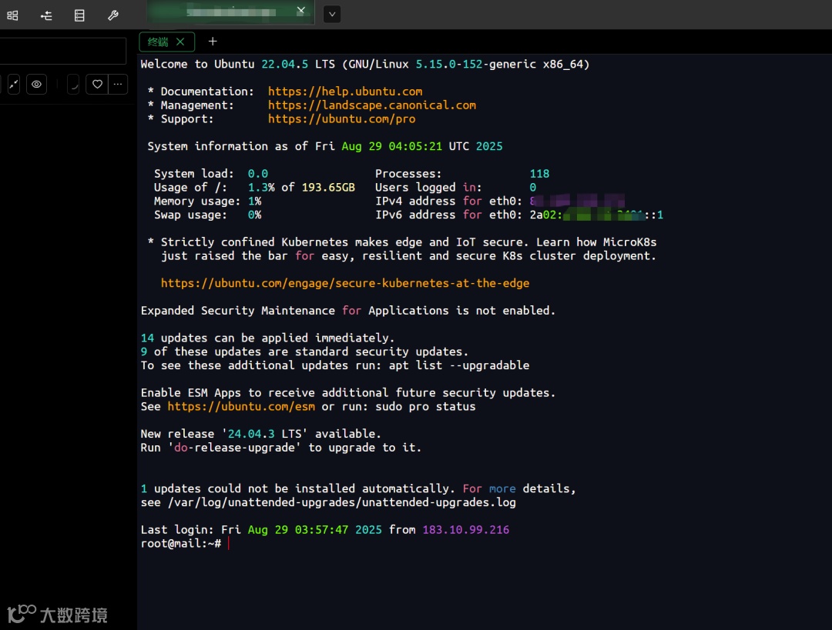Click the connection tree icon in top toolbar

coord(46,15)
